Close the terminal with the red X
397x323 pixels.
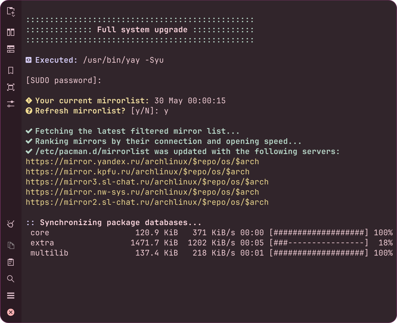click(x=11, y=312)
